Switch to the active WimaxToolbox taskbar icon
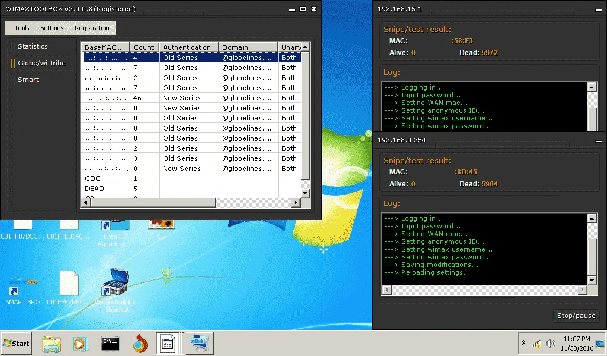The width and height of the screenshot is (607, 356). [x=168, y=344]
